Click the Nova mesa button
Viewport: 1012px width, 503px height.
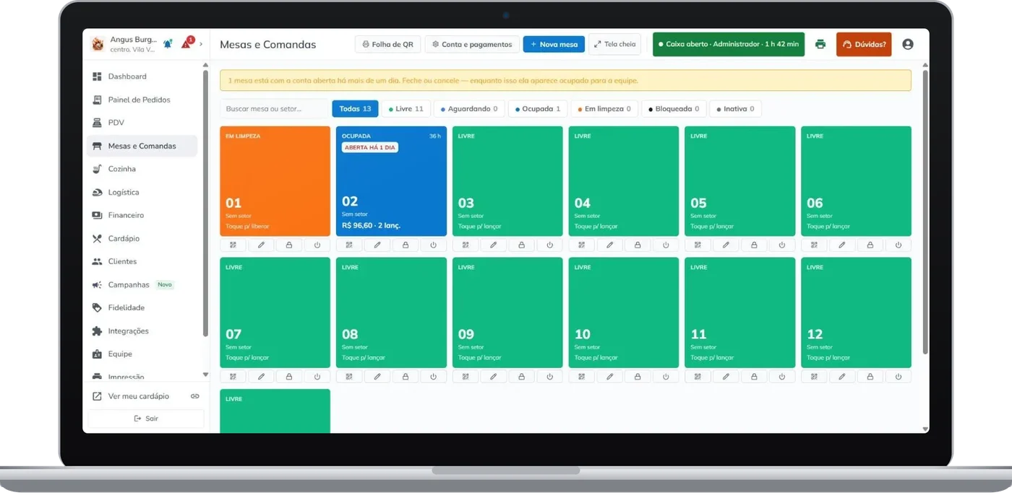[554, 44]
